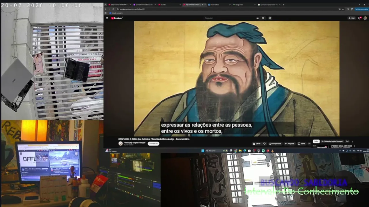
Task: Click the Compartilhar share button
Action: (275, 144)
